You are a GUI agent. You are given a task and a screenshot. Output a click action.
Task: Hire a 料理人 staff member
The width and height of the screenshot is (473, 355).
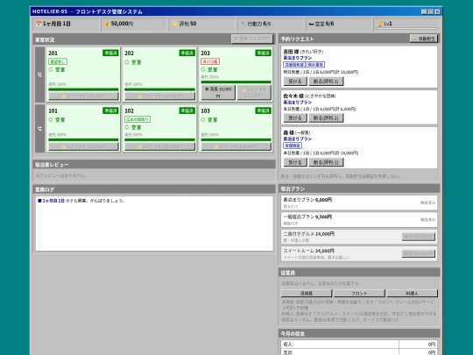[x=412, y=293]
